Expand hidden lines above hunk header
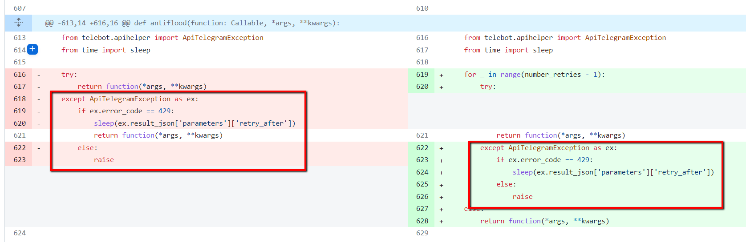Screen dimensions: 746x242 point(18,23)
